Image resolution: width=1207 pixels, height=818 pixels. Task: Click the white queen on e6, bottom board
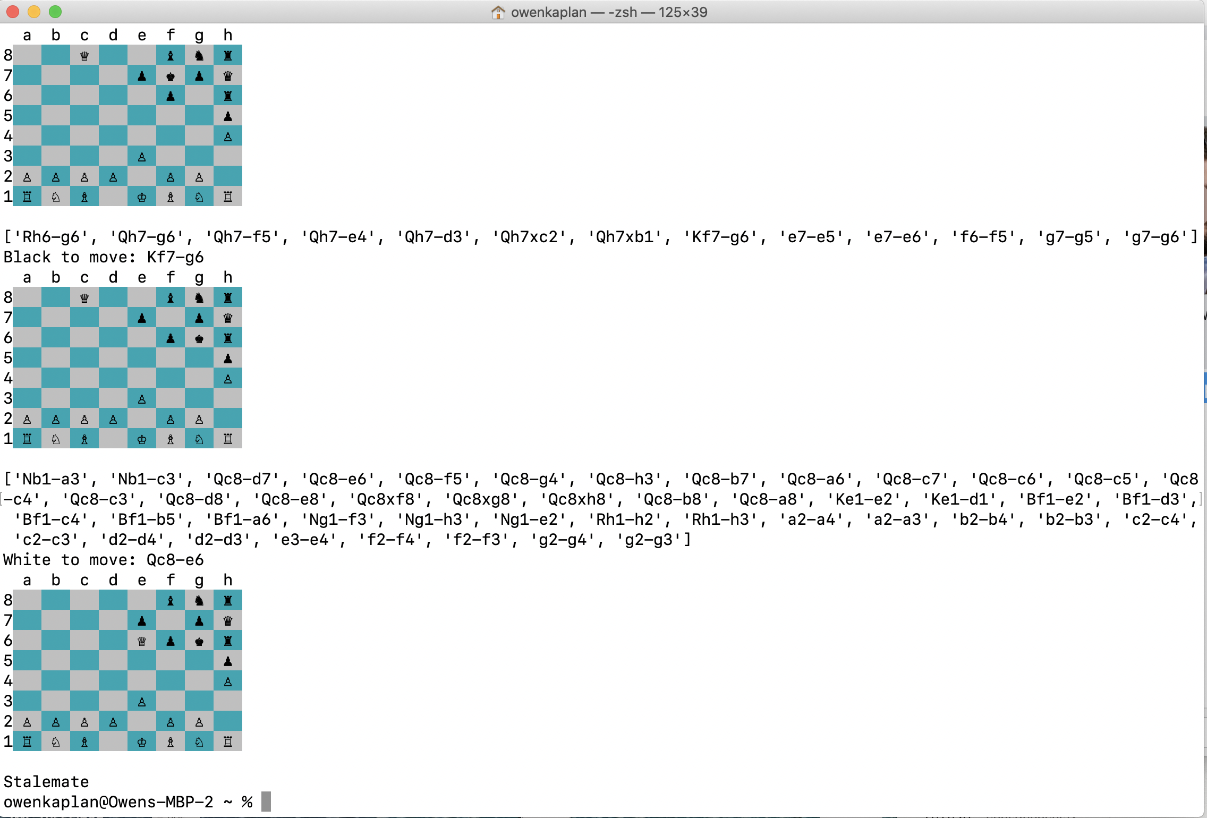click(142, 641)
